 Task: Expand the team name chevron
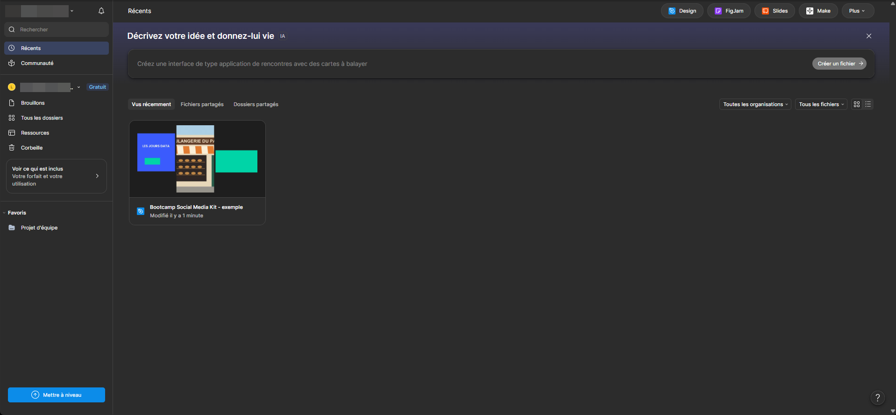tap(78, 87)
